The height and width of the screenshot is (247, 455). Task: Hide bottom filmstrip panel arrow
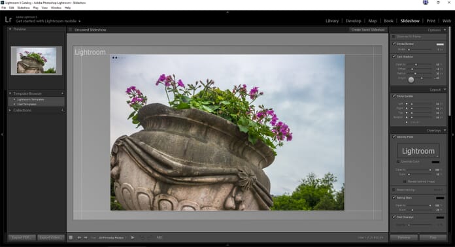(x=227, y=245)
